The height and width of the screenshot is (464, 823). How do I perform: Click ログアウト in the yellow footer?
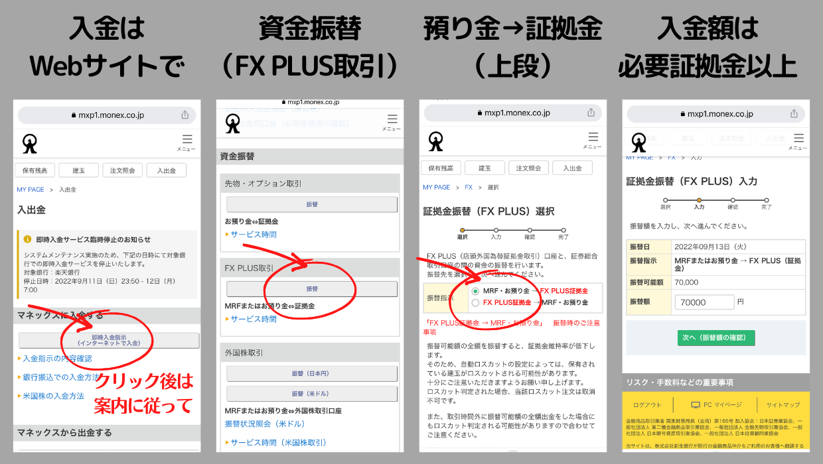click(x=647, y=404)
